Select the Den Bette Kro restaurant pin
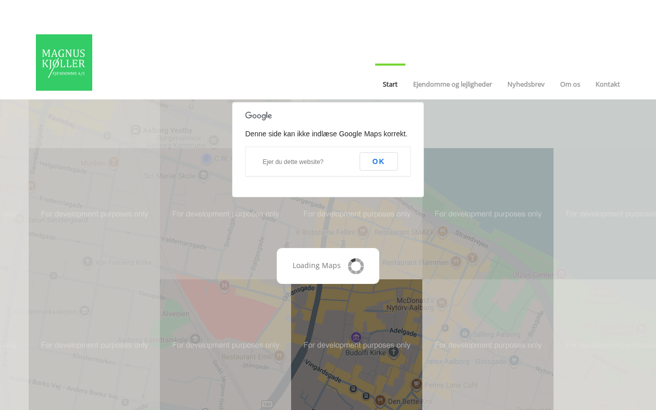Screen dimensions: 656x410 click(380, 400)
